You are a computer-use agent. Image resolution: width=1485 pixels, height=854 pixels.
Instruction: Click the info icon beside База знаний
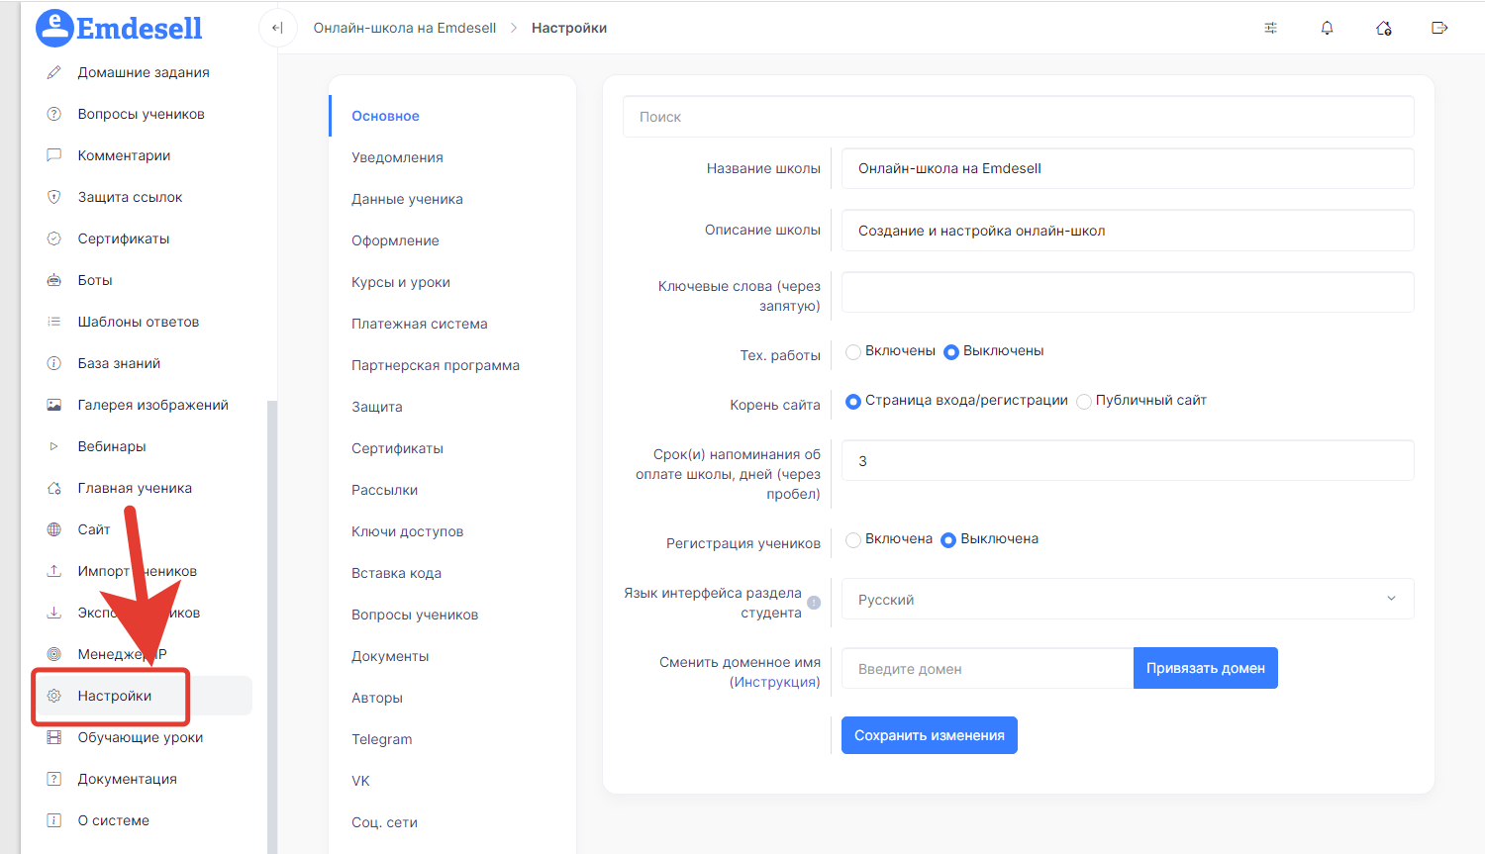(x=54, y=363)
